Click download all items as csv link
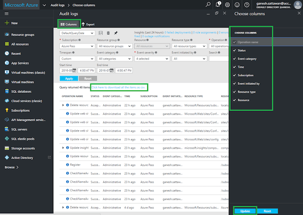 click(x=119, y=87)
